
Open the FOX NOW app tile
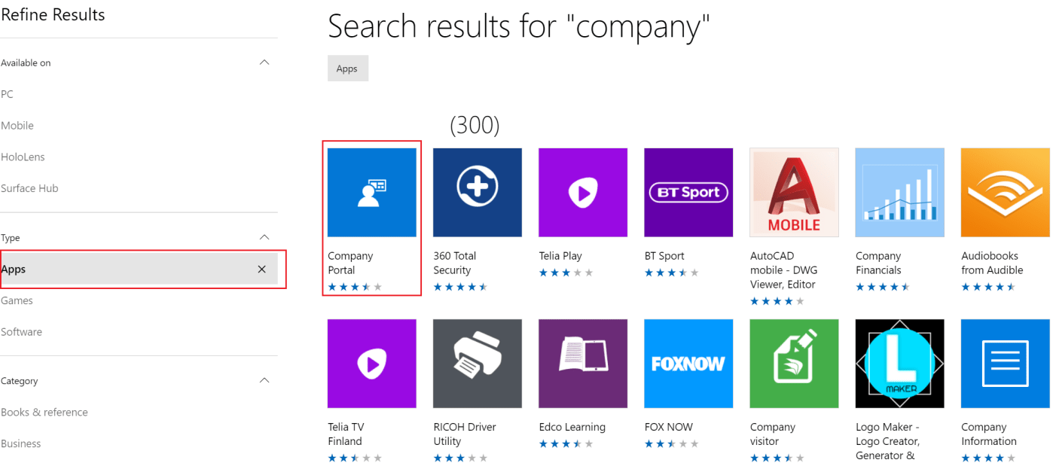(x=688, y=364)
